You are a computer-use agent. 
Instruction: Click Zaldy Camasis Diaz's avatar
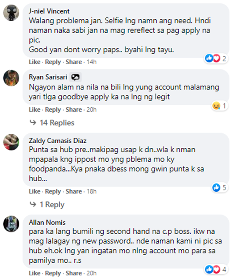click(11, 142)
